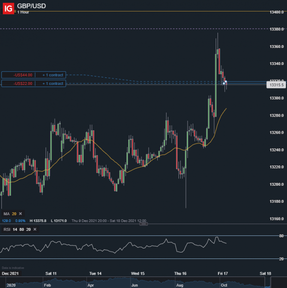This screenshot has width=287, height=288.
Task: Grab the panel divider handle above RSI
Action: [143, 224]
